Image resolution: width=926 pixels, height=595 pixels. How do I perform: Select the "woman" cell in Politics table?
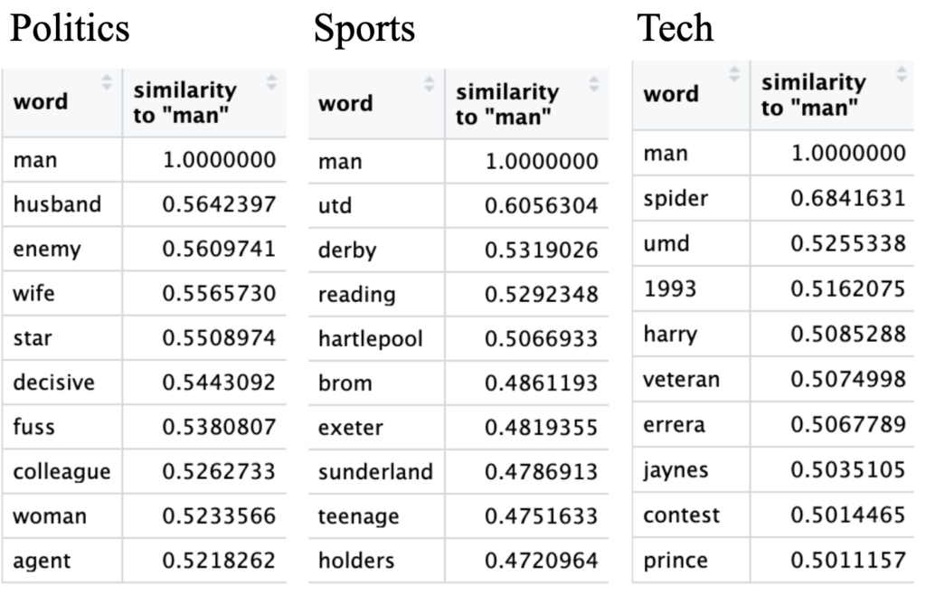(x=50, y=517)
